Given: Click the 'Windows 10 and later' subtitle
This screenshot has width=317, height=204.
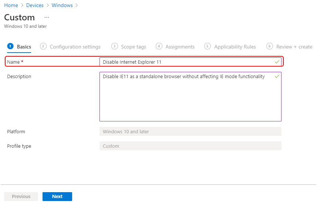Looking at the screenshot, I should [x=26, y=26].
